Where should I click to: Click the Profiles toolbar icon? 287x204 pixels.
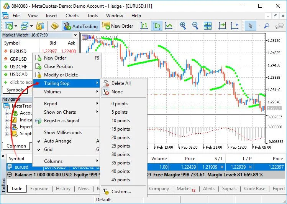[x=25, y=26]
